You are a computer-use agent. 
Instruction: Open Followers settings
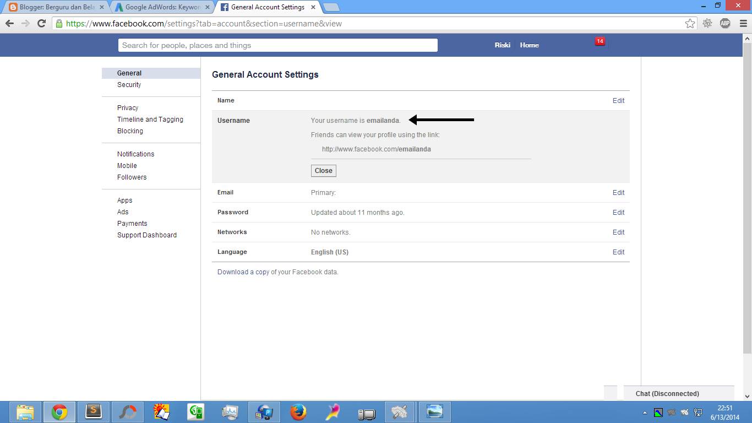click(x=132, y=177)
